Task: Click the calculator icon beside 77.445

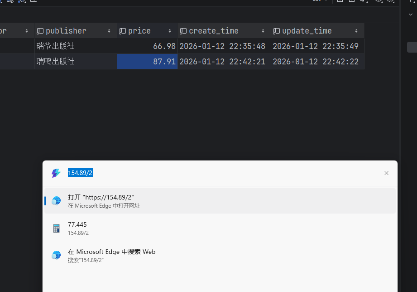Action: [x=56, y=229]
